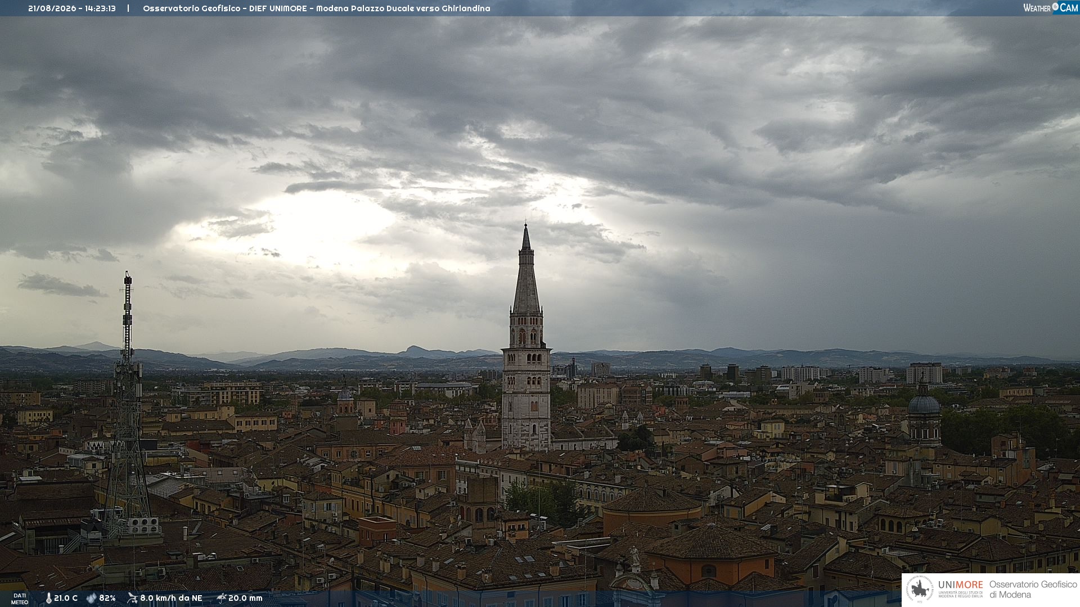Screen dimensions: 1080x607
Task: Click the telecommunications antenna tower
Action: click(127, 405)
